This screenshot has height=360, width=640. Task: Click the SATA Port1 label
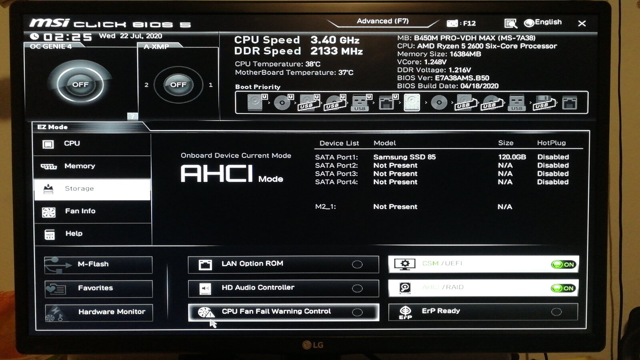point(336,157)
